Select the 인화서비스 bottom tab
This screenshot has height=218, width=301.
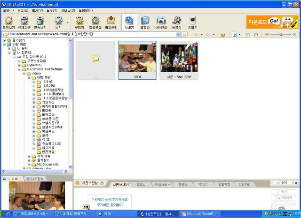point(162,185)
